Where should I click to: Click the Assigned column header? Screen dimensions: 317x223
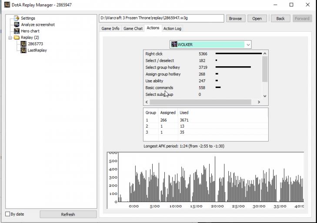point(168,113)
